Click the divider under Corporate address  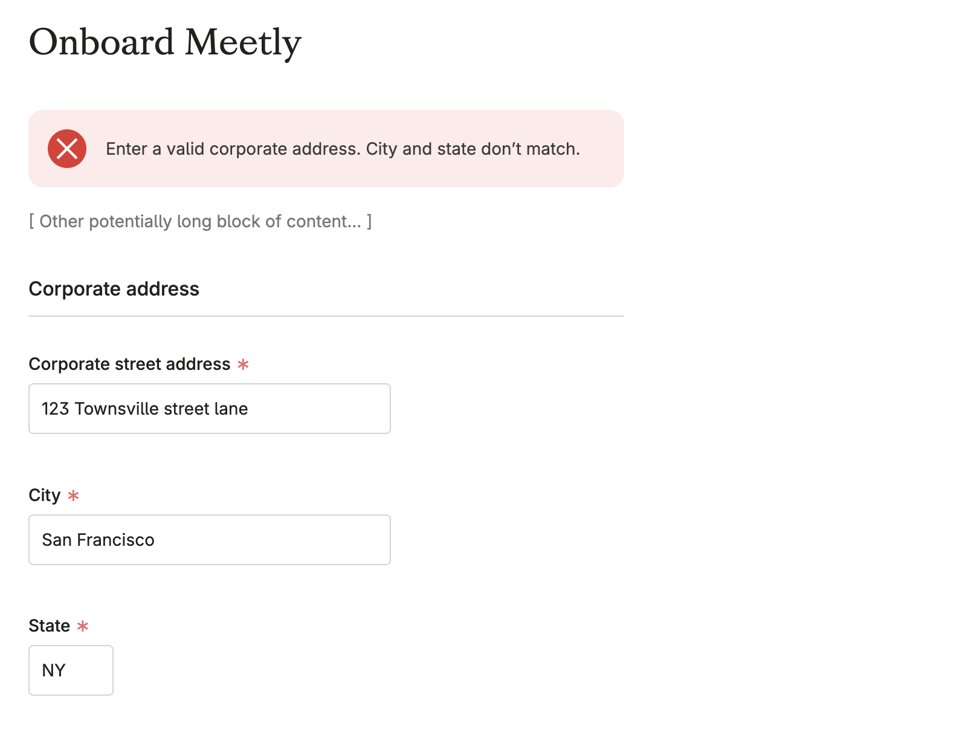click(x=326, y=315)
